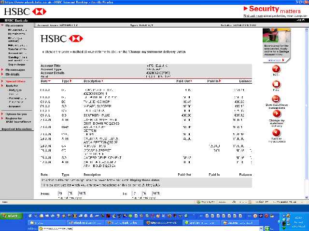Click the Balance column header
Screen dimensions: 309x231
tap(245, 81)
